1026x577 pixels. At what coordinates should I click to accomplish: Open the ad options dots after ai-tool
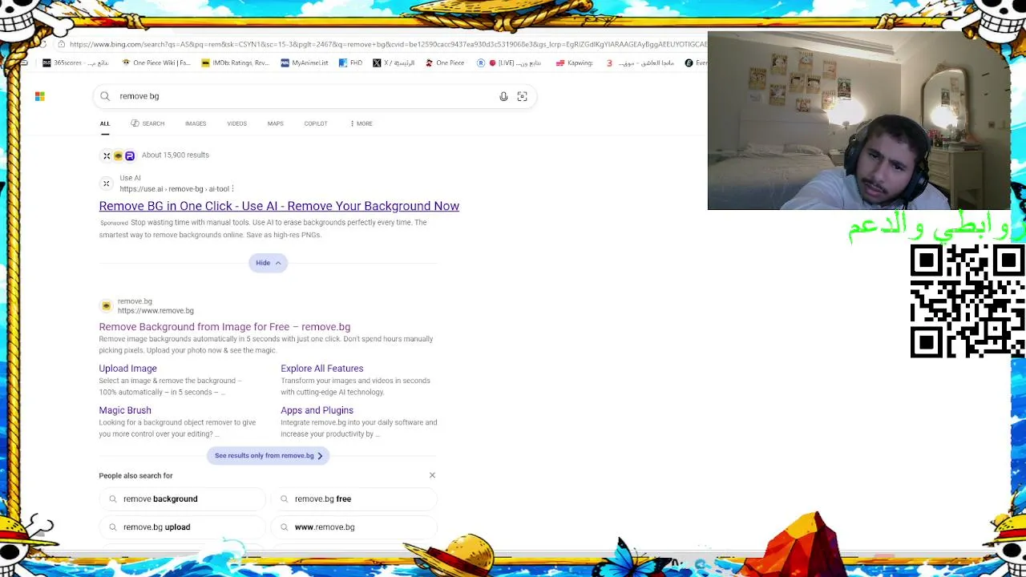click(232, 189)
